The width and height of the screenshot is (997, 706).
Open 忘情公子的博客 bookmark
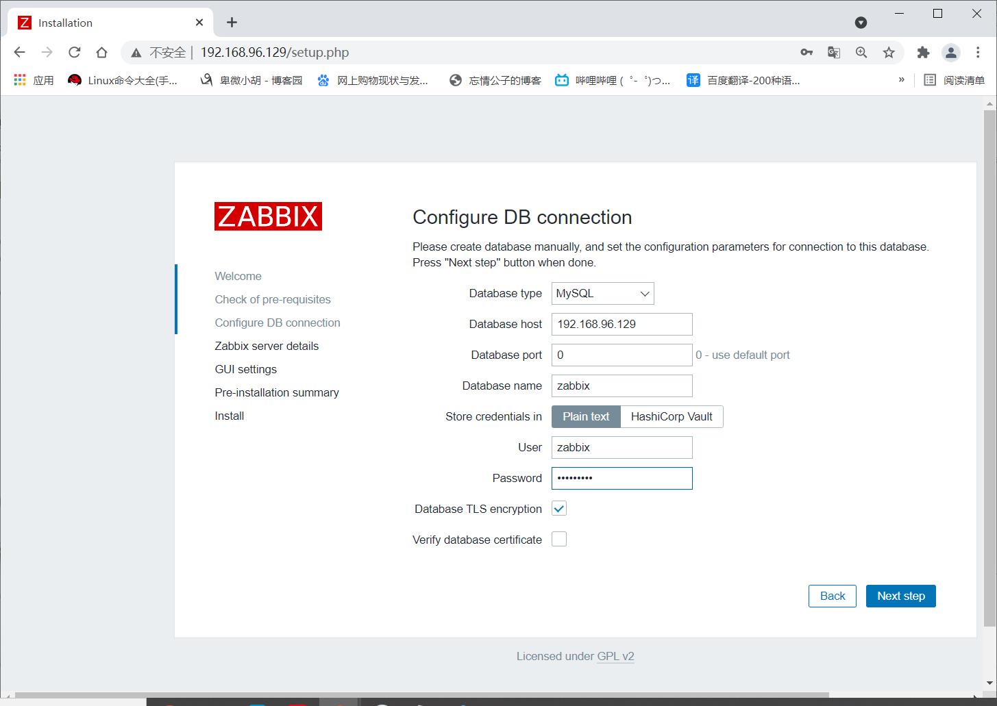(x=495, y=80)
